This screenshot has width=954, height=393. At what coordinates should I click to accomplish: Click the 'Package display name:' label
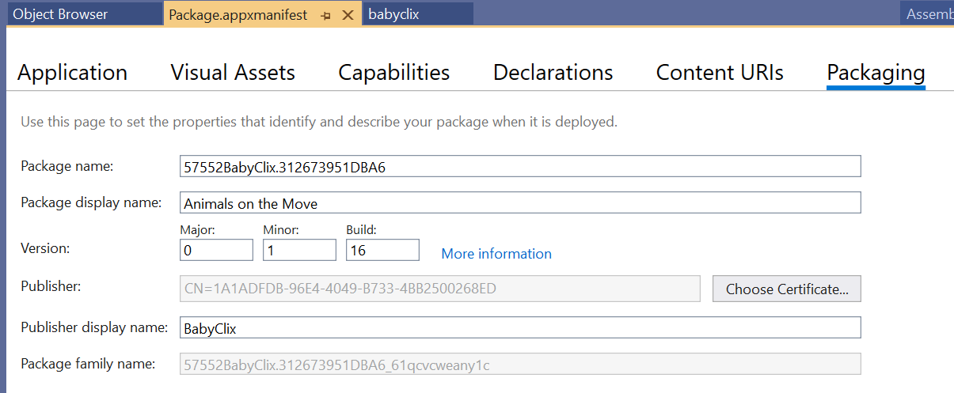[91, 202]
